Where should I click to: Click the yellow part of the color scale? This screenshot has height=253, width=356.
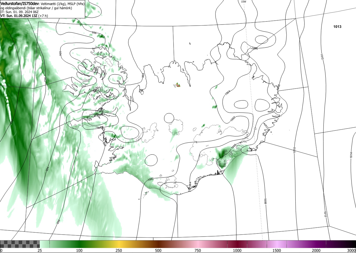pyautogui.click(x=119, y=244)
